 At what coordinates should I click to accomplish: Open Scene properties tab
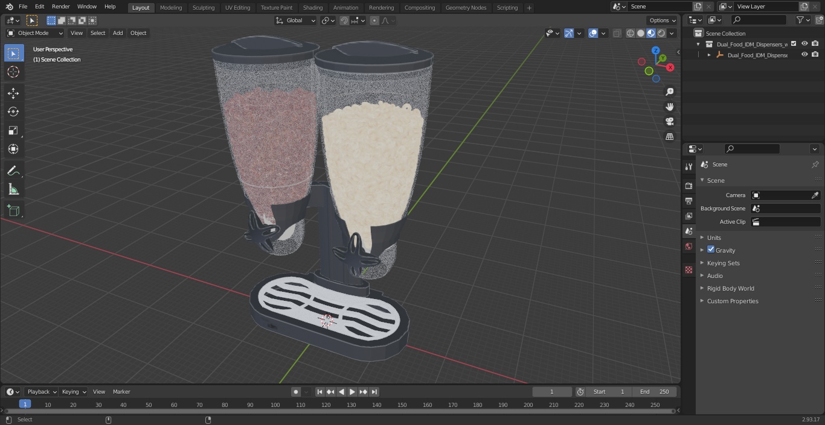(689, 231)
